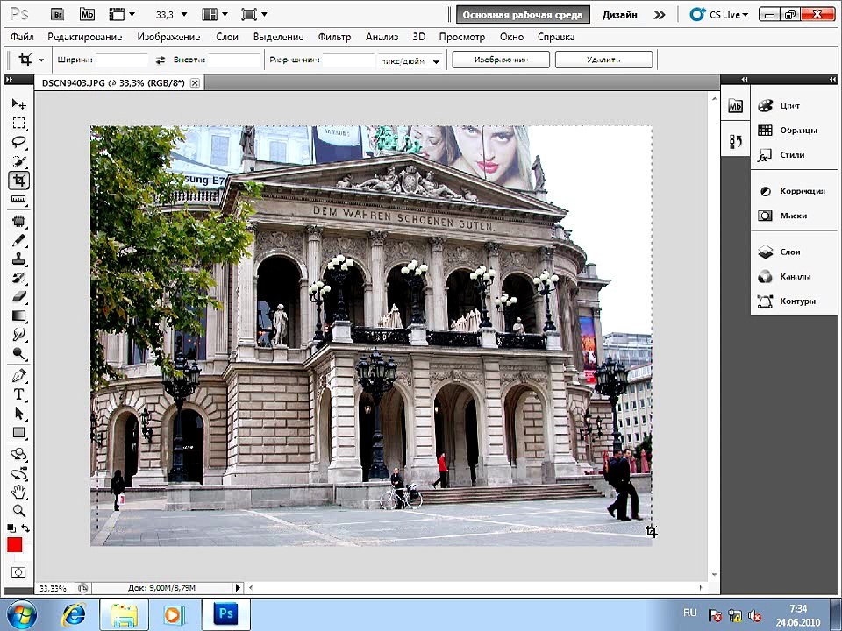Open the History panel icon in the dock

click(735, 142)
